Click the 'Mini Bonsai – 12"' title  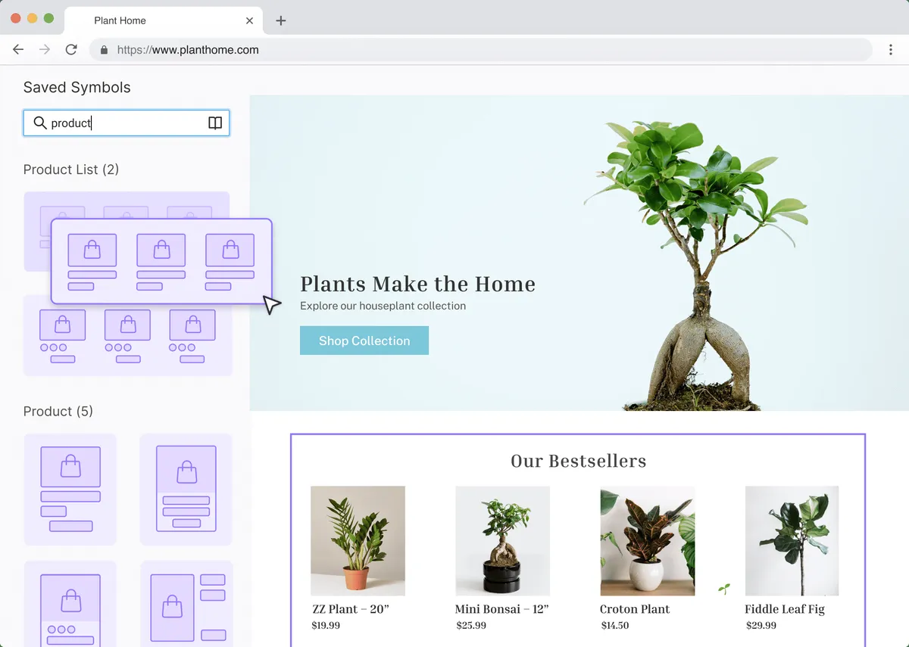tap(501, 609)
